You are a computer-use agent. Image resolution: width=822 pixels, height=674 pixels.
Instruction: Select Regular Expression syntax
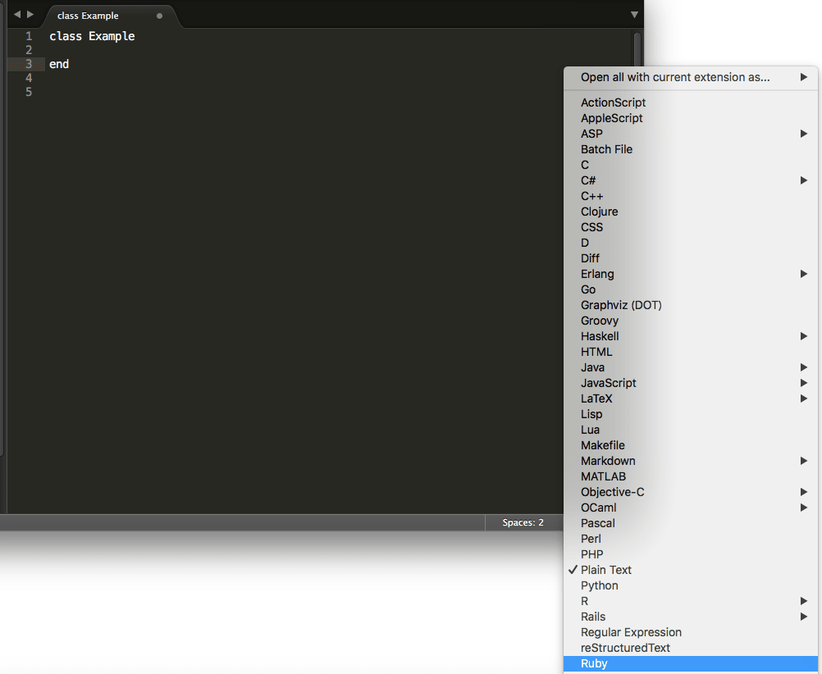point(691,633)
